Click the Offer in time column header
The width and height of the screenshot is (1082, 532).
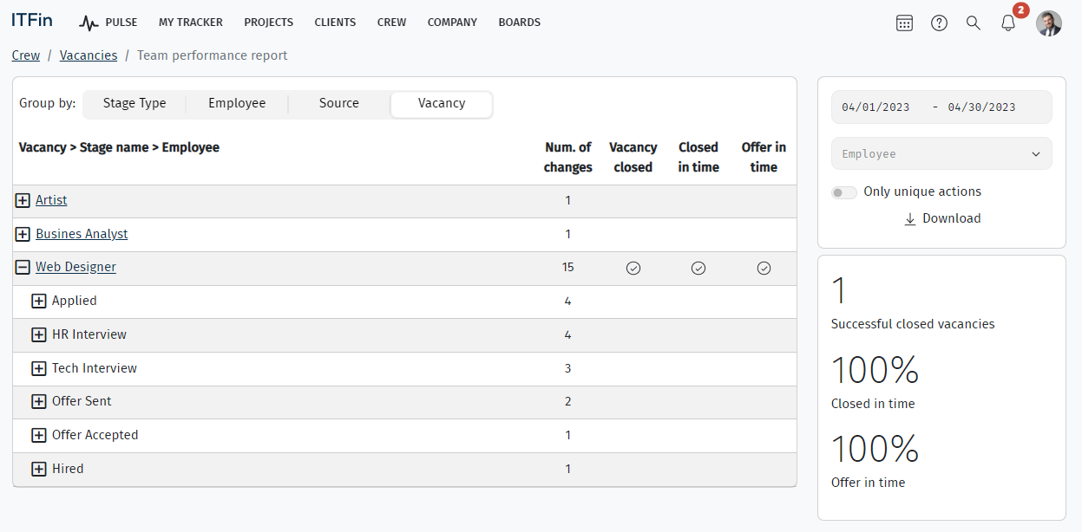pyautogui.click(x=764, y=158)
